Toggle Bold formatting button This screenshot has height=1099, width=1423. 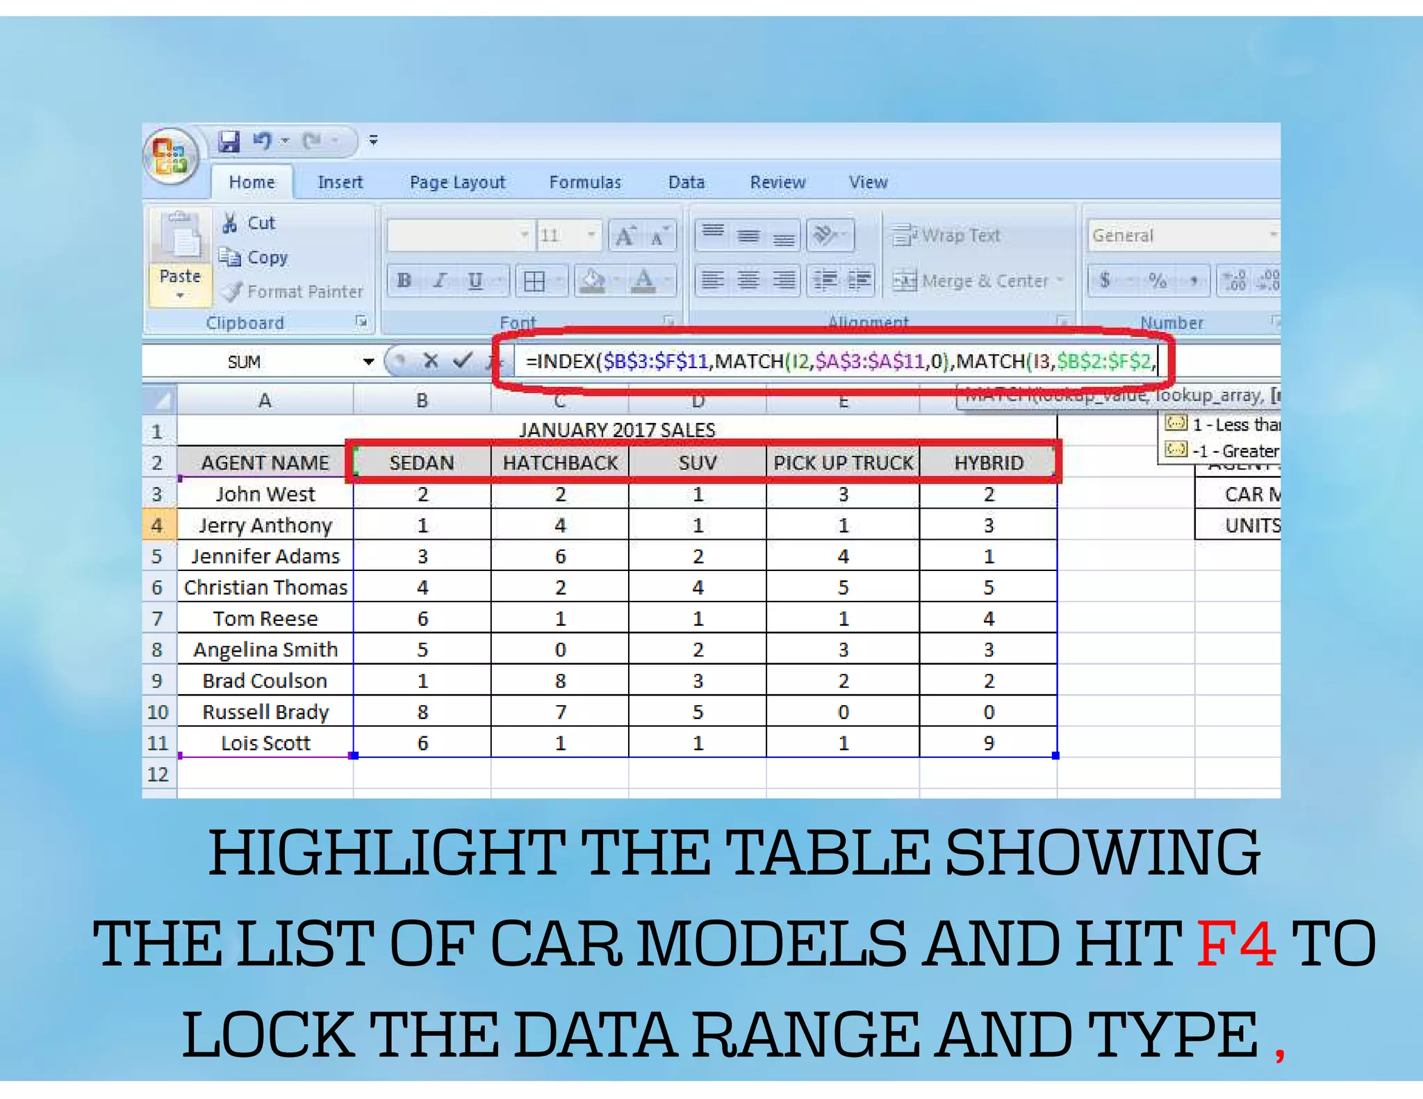(404, 281)
